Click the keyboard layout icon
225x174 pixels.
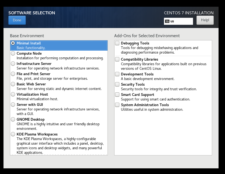click(167, 21)
